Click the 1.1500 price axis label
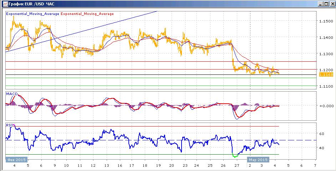 click(326, 21)
